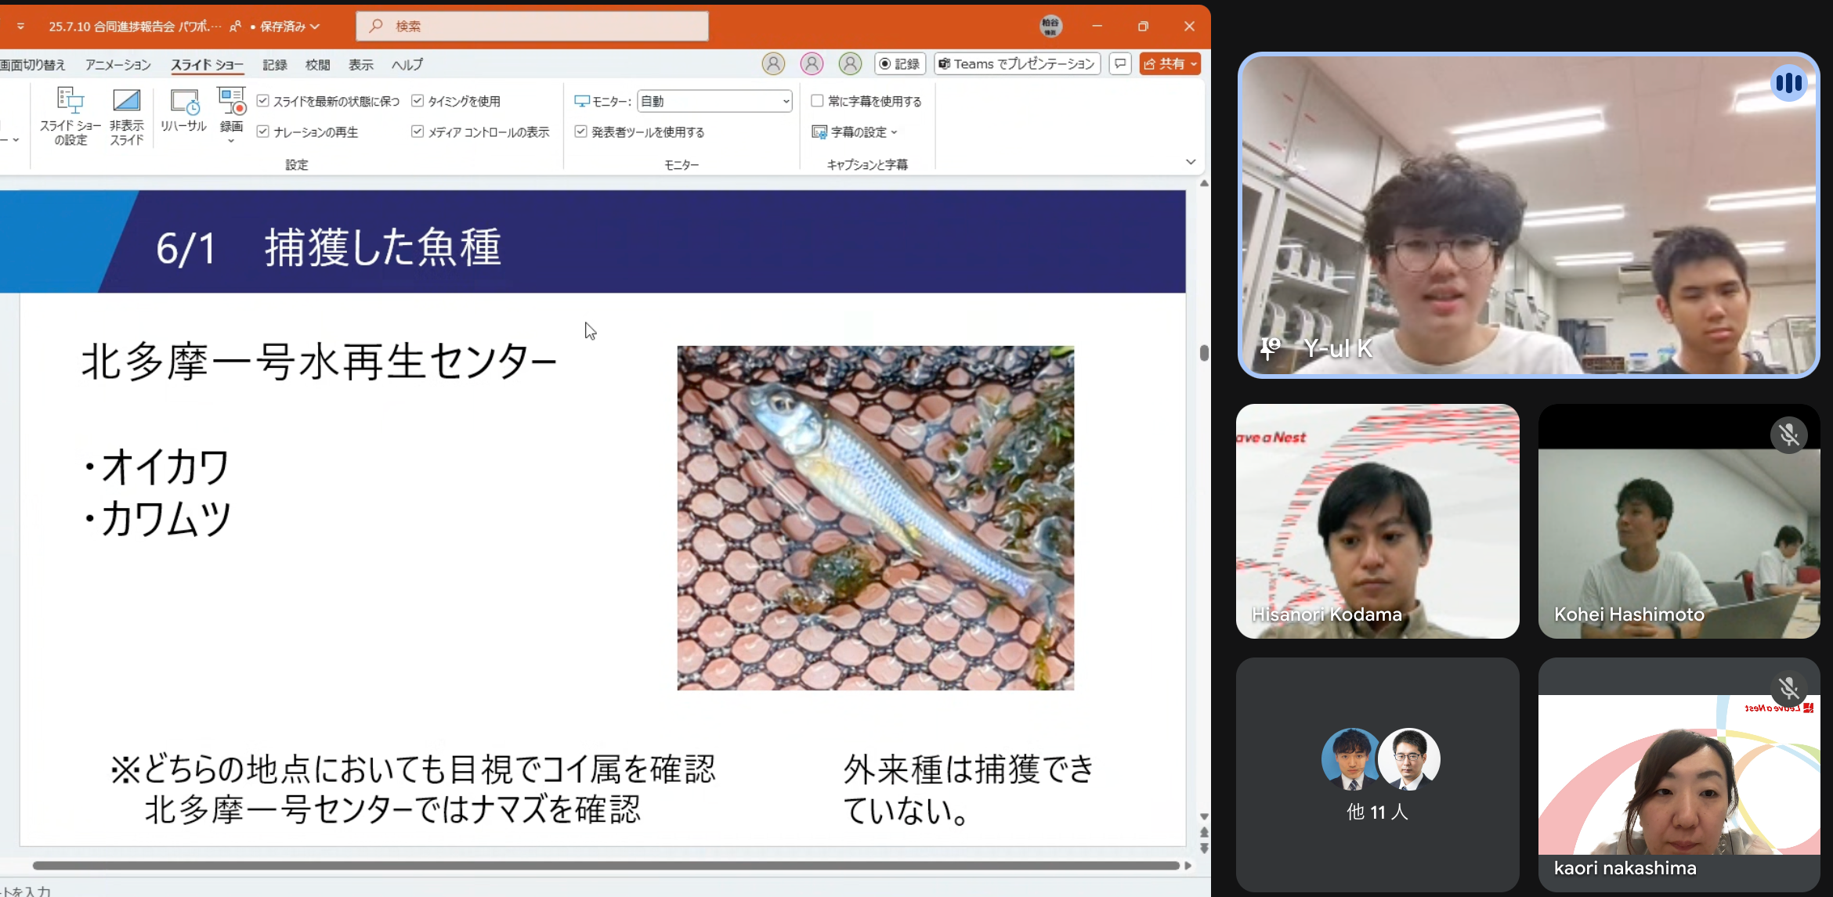The height and width of the screenshot is (897, 1833).
Task: Click the account profile picture in title bar
Action: pyautogui.click(x=1050, y=26)
